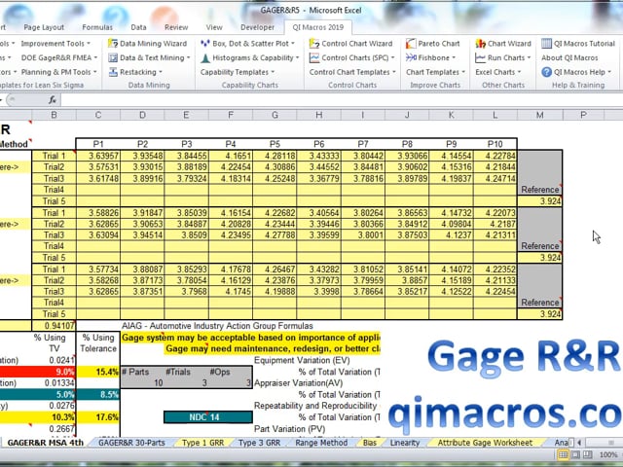The width and height of the screenshot is (623, 467).
Task: Switch to the Bias sheet tab
Action: (x=370, y=443)
